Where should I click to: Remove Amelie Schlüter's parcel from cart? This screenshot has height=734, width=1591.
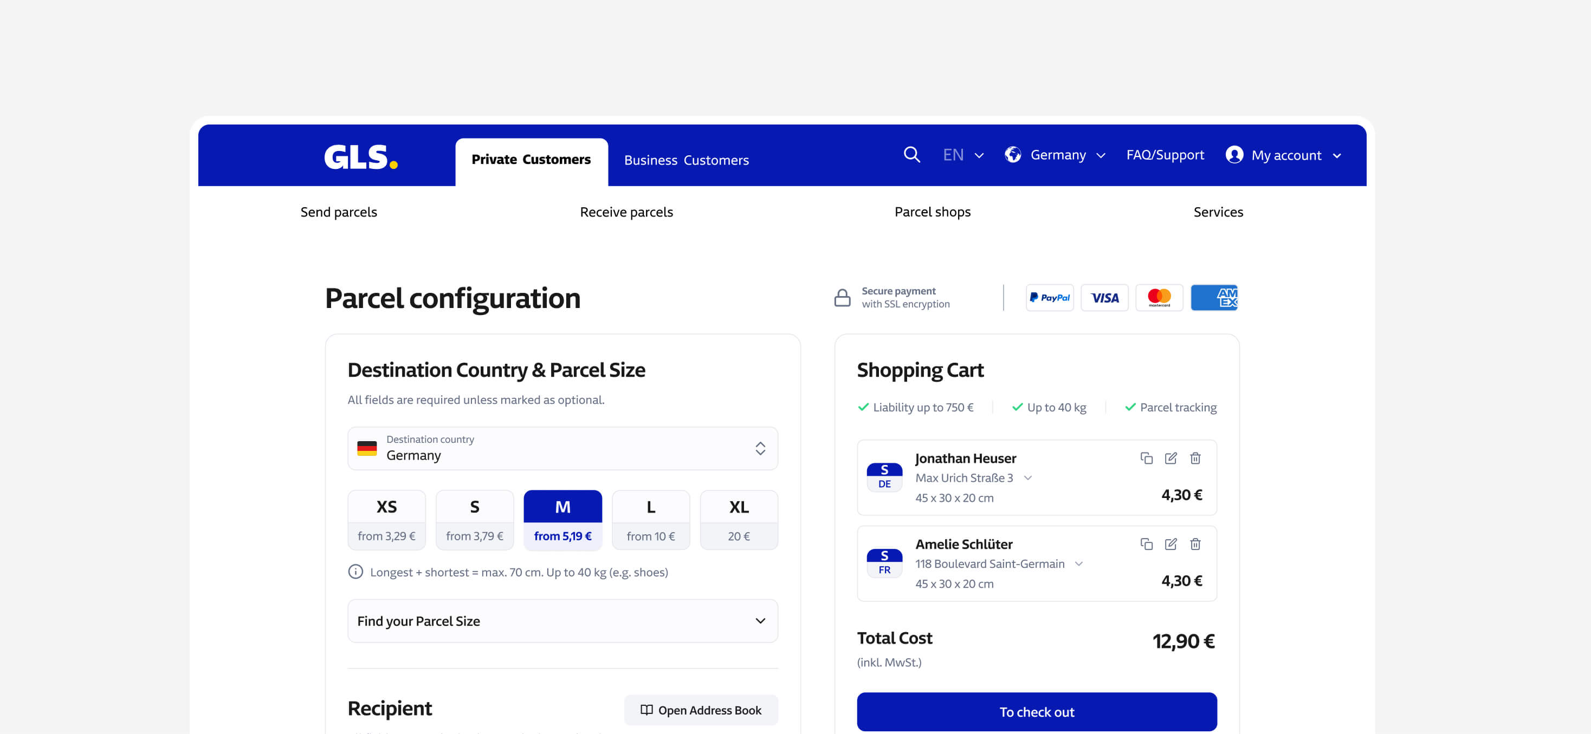[x=1195, y=543]
